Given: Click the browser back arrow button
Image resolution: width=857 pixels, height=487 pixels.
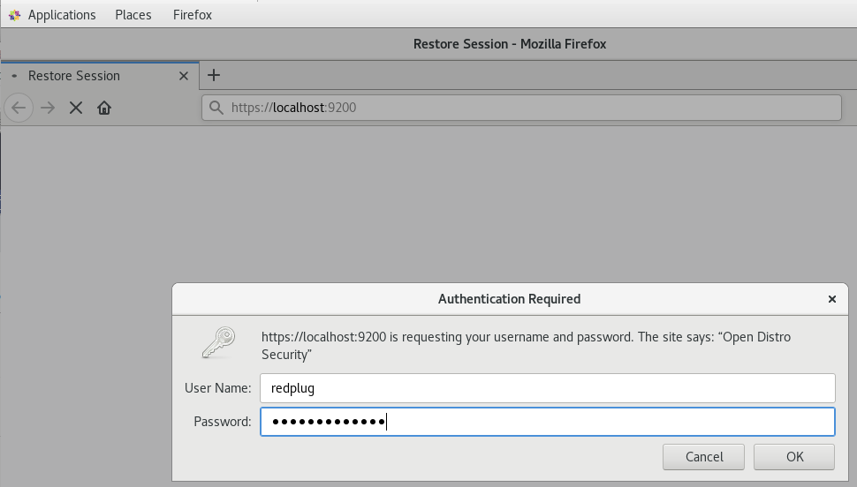Looking at the screenshot, I should coord(19,108).
